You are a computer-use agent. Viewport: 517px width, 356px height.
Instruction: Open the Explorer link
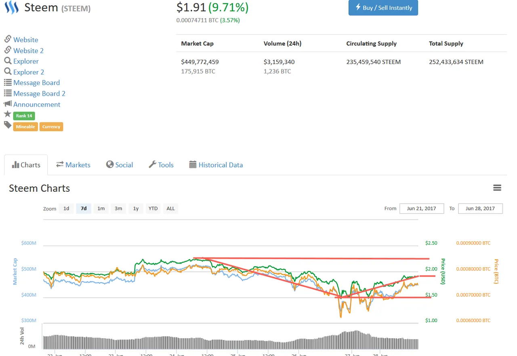(x=26, y=61)
